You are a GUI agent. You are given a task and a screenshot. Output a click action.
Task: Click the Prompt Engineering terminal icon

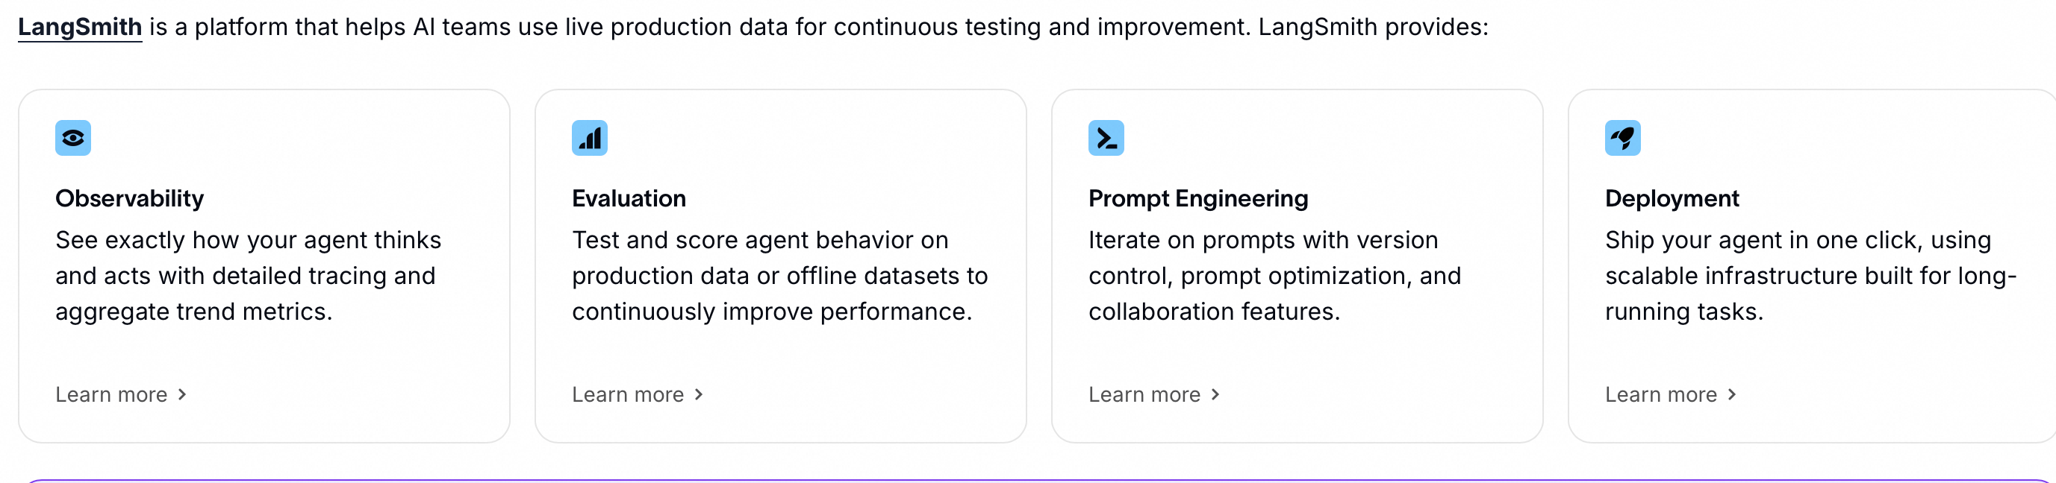1106,138
